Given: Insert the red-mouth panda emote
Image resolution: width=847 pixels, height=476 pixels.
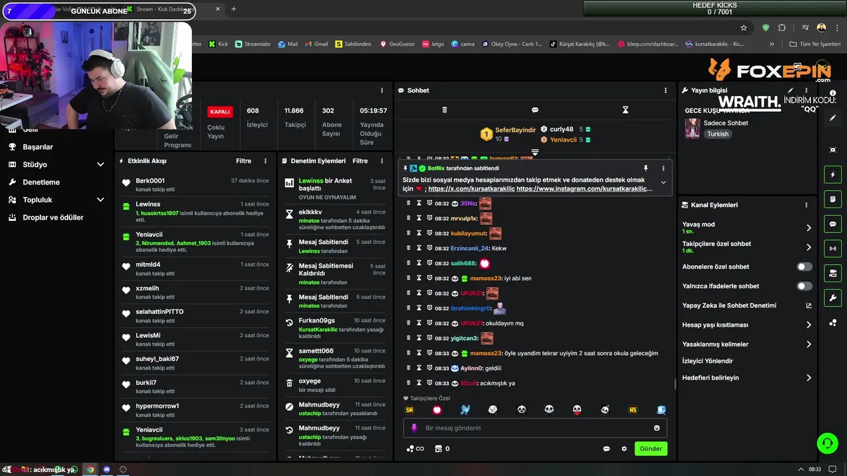Looking at the screenshot, I should (x=577, y=410).
